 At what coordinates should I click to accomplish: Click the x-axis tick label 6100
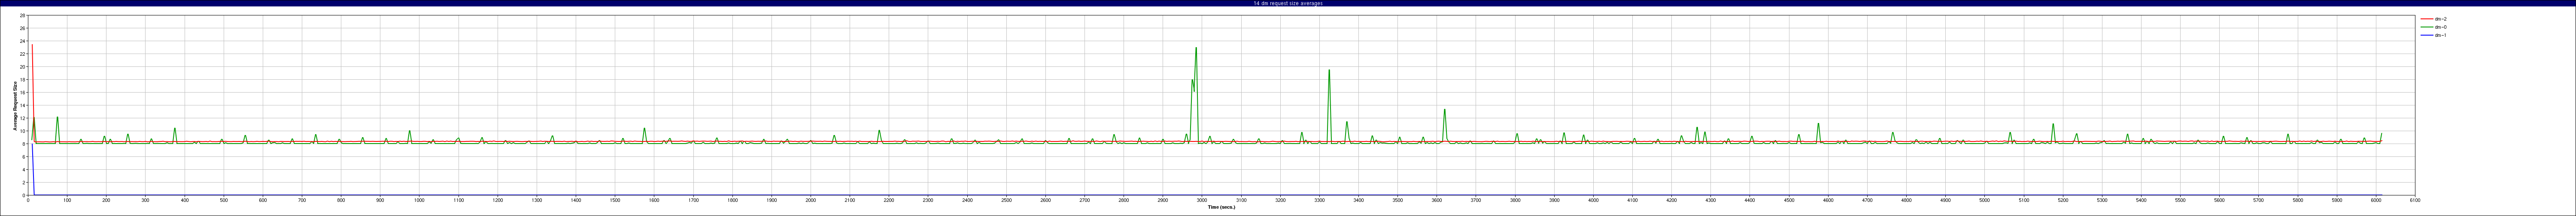click(x=2415, y=200)
